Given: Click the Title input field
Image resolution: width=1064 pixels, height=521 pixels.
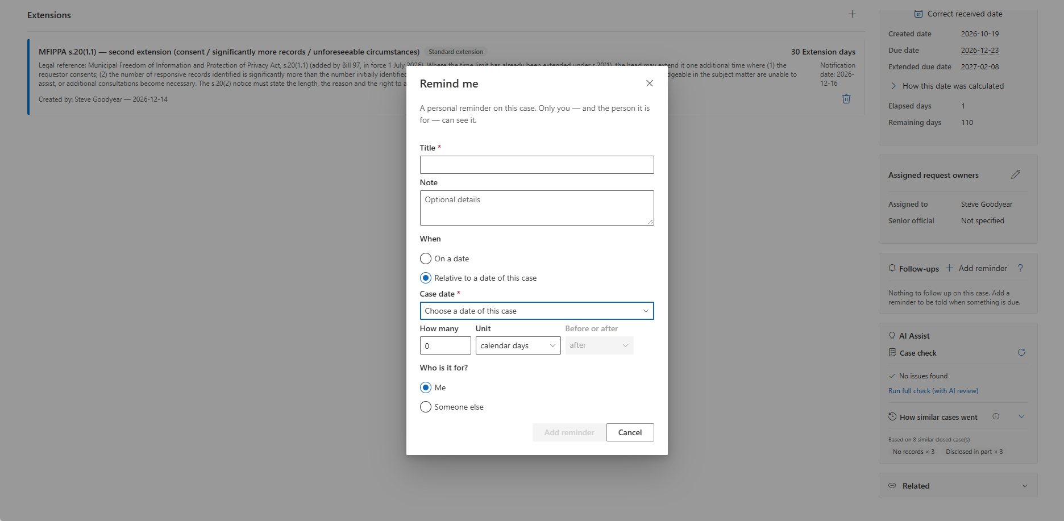Looking at the screenshot, I should 537,165.
